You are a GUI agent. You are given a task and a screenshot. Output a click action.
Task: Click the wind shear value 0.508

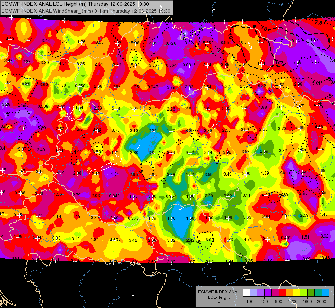[x=43, y=106]
